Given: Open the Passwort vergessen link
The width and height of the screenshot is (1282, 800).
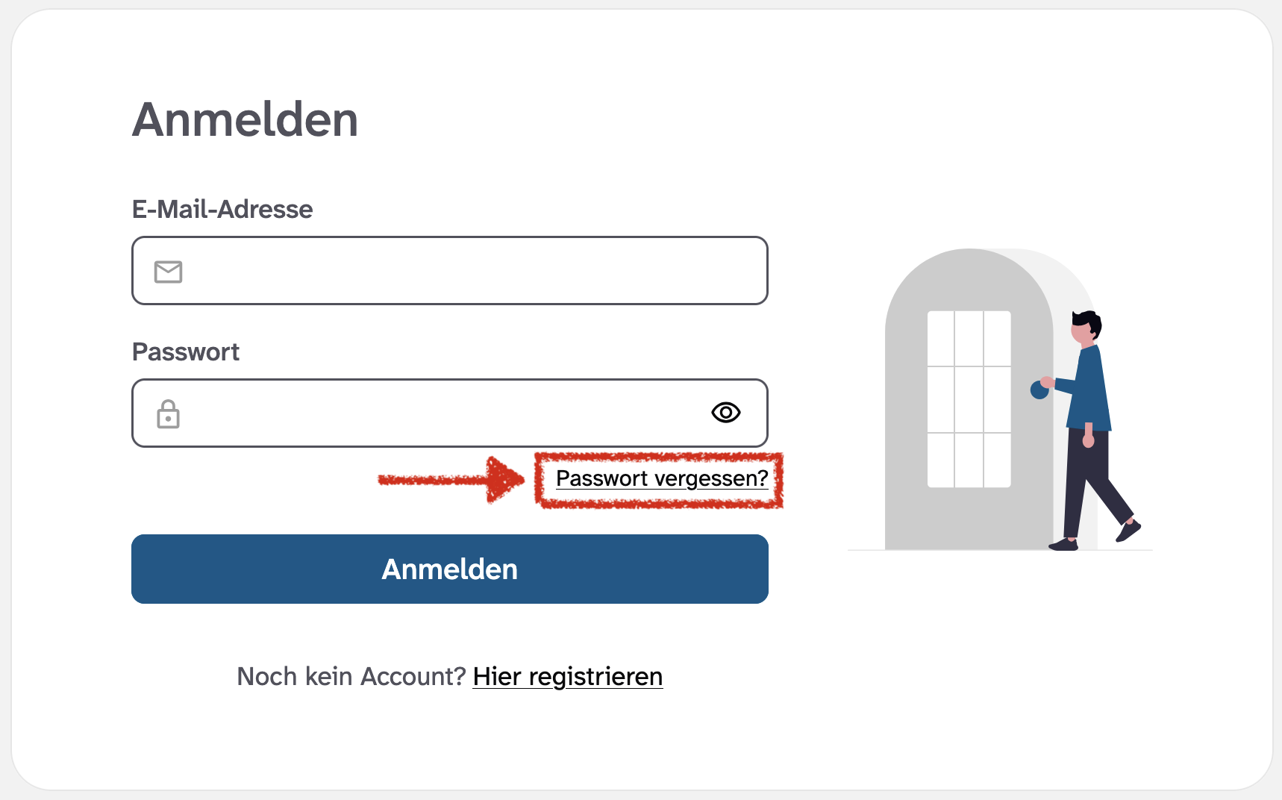Looking at the screenshot, I should click(x=663, y=478).
